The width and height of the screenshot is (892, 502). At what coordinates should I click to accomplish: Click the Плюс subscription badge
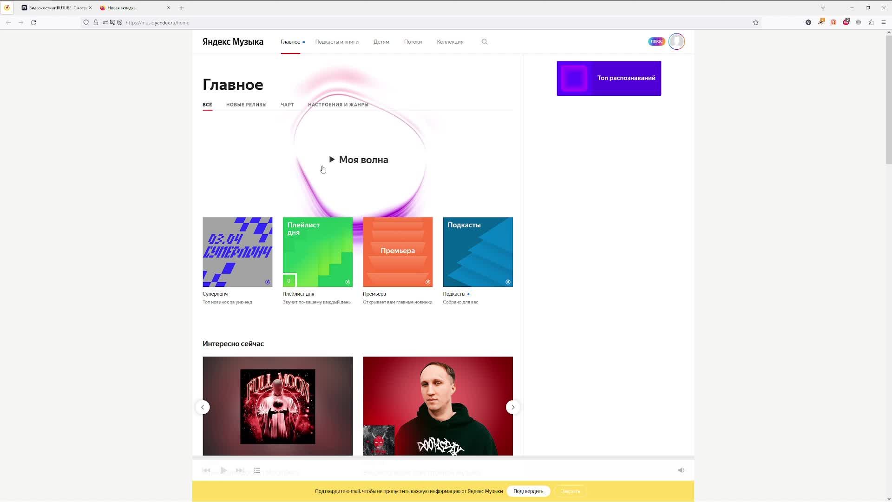pyautogui.click(x=656, y=41)
